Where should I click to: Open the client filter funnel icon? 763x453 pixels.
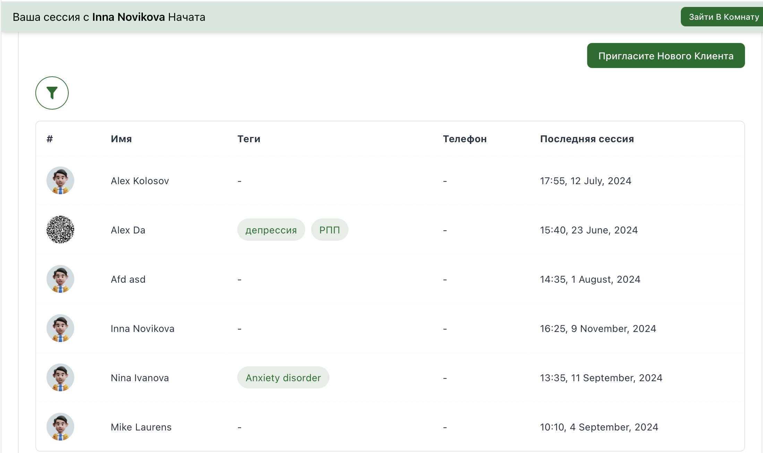click(x=52, y=93)
